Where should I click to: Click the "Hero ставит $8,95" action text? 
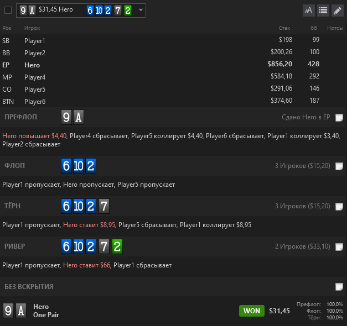pos(90,225)
